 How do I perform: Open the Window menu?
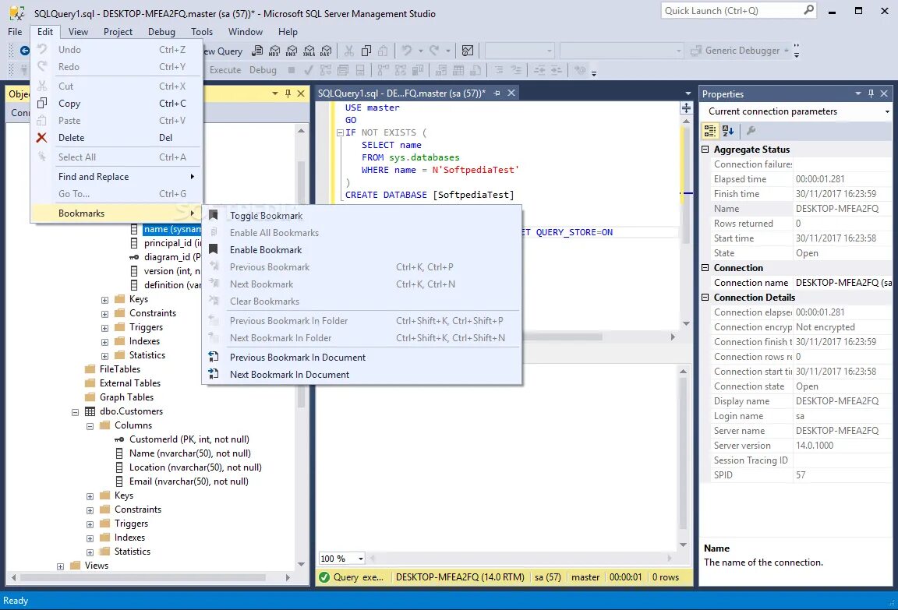click(x=245, y=32)
